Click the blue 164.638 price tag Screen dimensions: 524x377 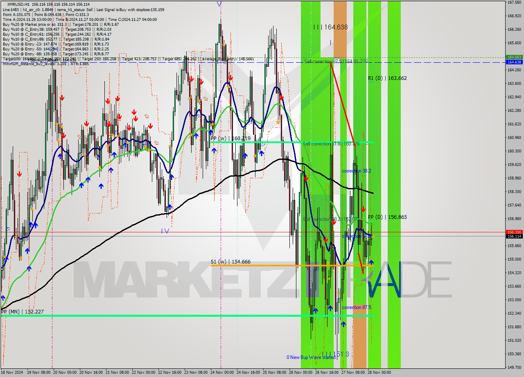coord(514,62)
